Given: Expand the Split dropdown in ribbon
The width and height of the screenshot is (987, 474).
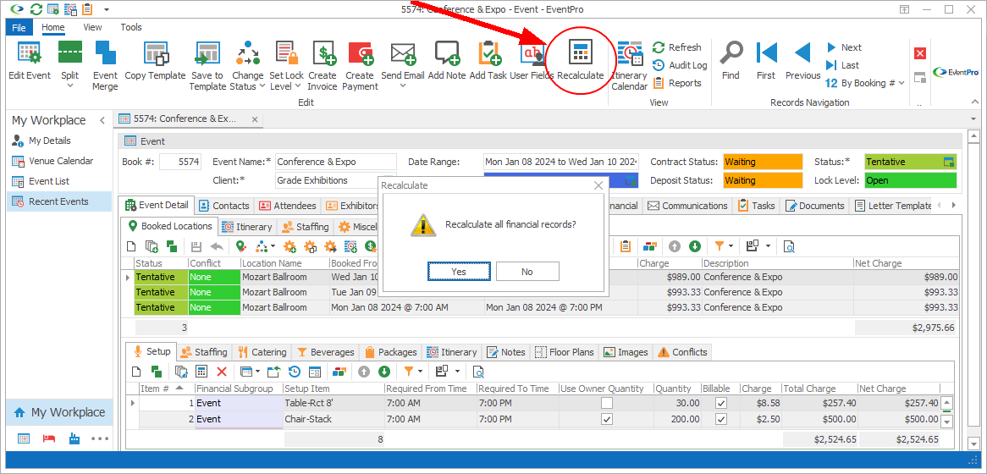Looking at the screenshot, I should click(x=70, y=85).
